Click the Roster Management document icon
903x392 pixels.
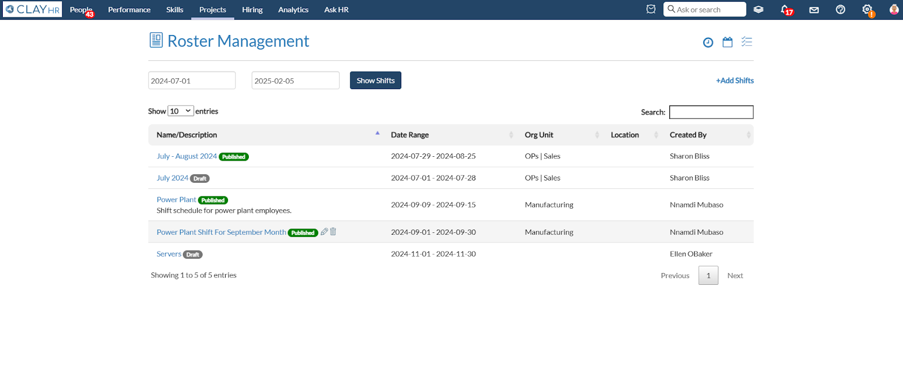(x=156, y=40)
